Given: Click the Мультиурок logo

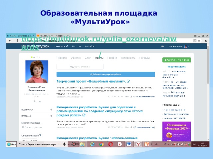Looking at the screenshot, I should pyautogui.click(x=36, y=46).
